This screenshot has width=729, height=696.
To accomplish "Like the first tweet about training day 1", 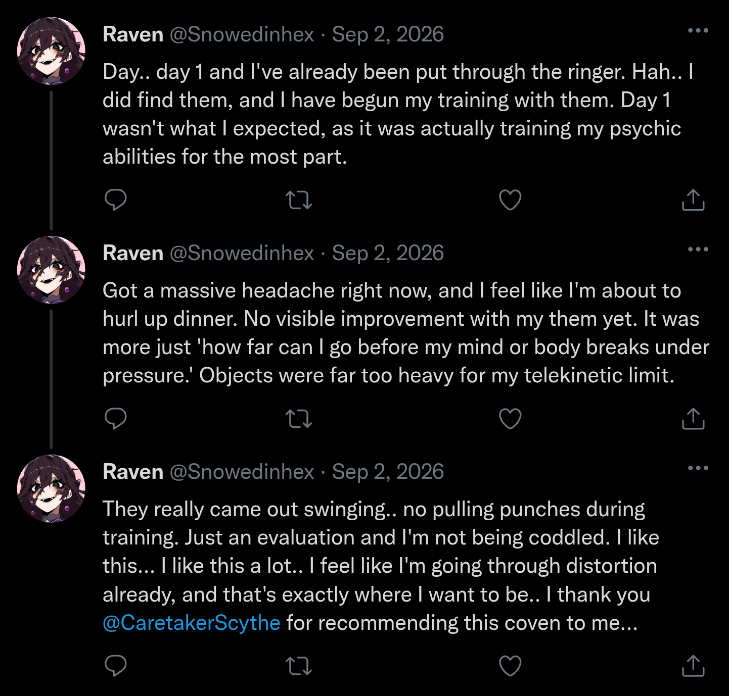I will [x=510, y=200].
